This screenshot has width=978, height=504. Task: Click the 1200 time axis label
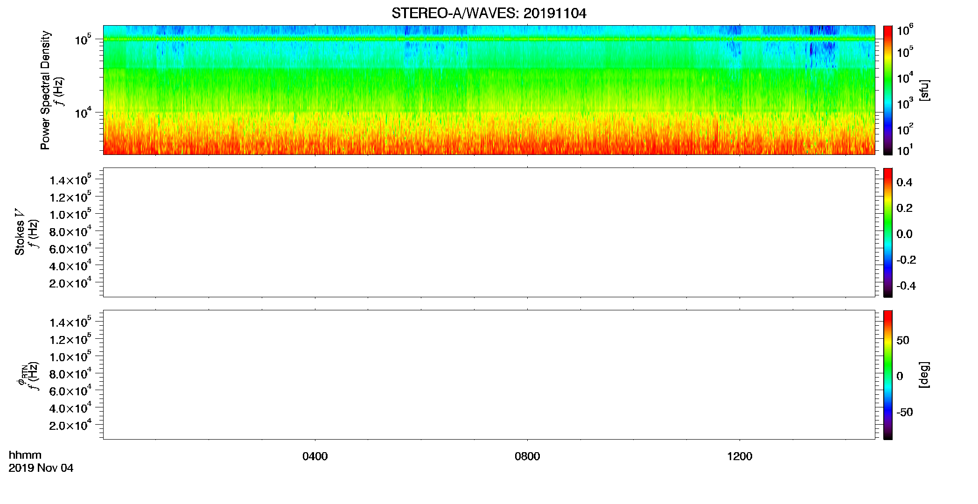tap(740, 456)
